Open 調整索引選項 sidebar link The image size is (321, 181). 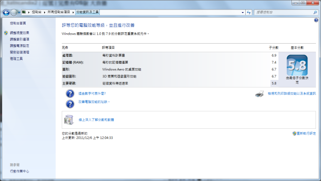click(20, 39)
